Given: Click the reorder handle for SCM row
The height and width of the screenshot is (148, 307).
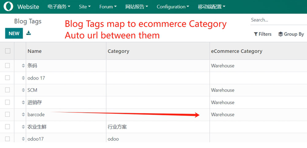Looking at the screenshot, I should [23, 90].
